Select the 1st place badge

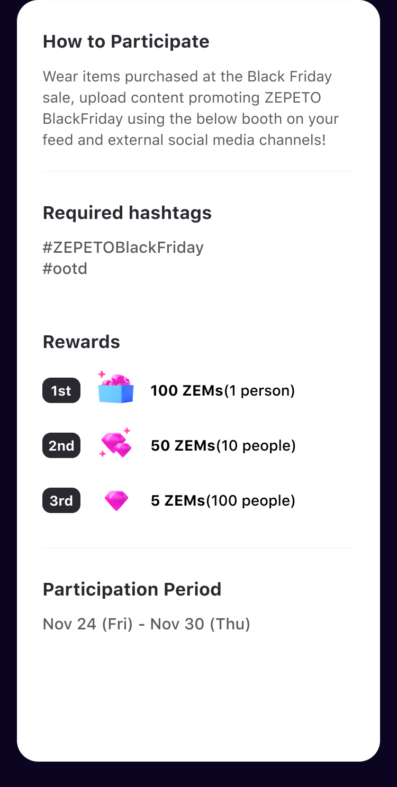tap(61, 391)
